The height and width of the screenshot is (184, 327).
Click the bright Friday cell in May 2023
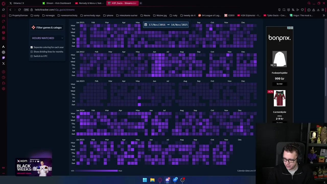coord(139,98)
